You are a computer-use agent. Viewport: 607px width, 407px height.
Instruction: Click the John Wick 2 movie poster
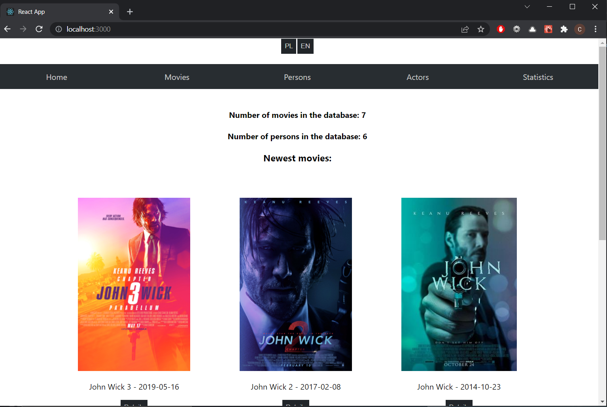(295, 284)
